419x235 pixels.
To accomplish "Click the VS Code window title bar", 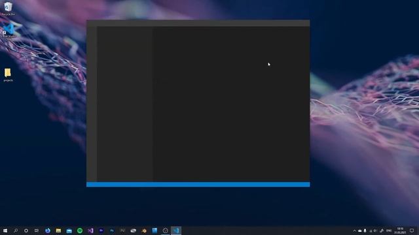I will [x=198, y=23].
